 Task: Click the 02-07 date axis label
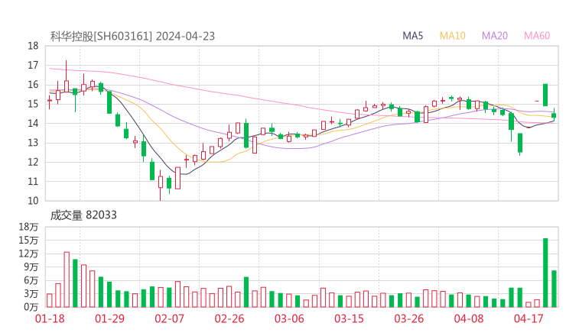(169, 318)
